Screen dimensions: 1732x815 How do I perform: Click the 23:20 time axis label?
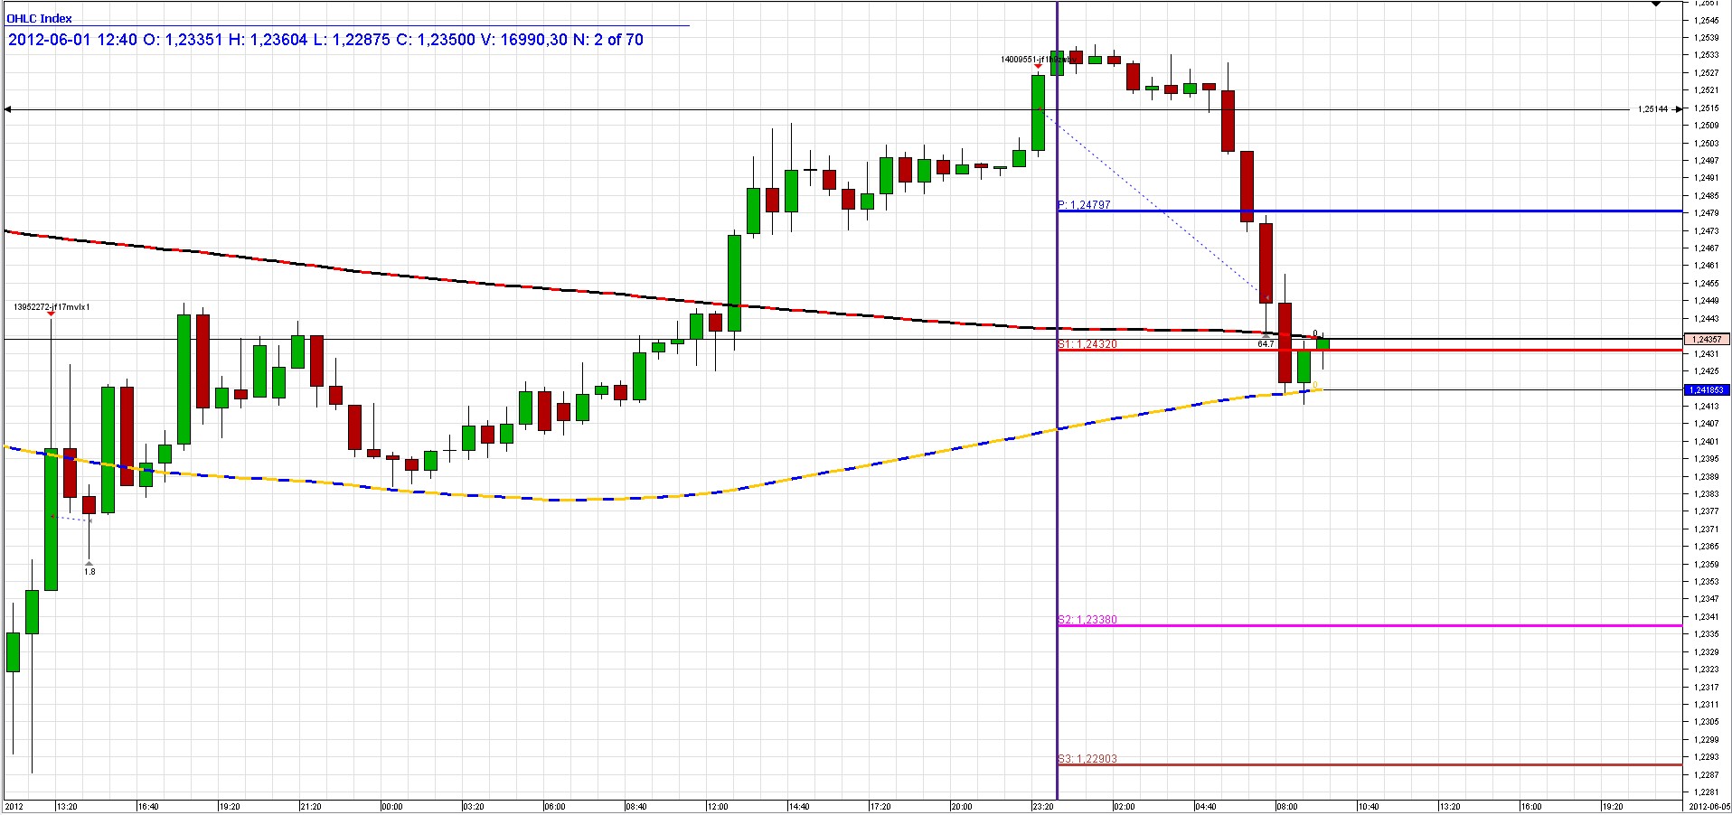1042,807
